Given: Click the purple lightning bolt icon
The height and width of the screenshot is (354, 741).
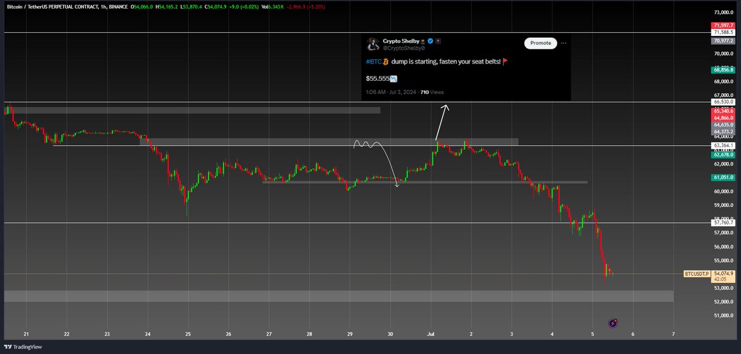Looking at the screenshot, I should pos(614,323).
